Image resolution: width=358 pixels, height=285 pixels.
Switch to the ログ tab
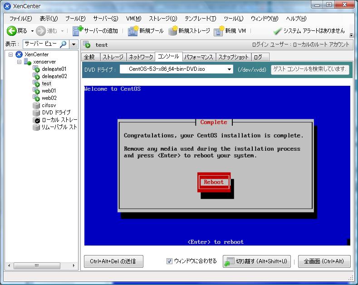[260, 57]
